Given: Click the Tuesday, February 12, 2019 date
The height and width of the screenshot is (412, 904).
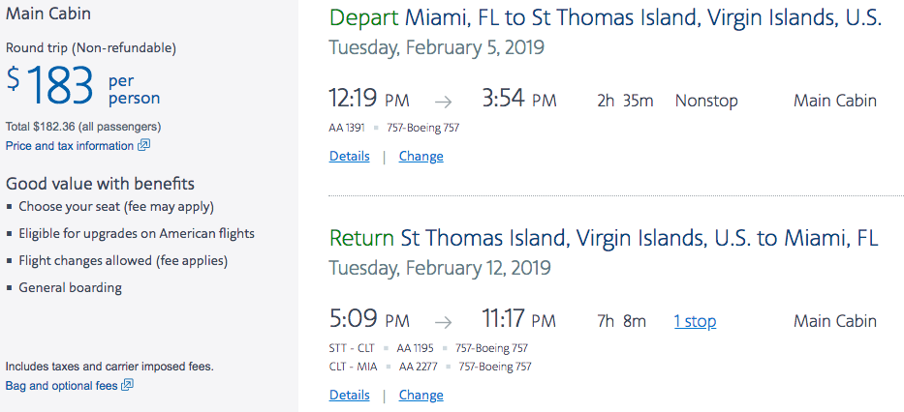Looking at the screenshot, I should click(440, 267).
